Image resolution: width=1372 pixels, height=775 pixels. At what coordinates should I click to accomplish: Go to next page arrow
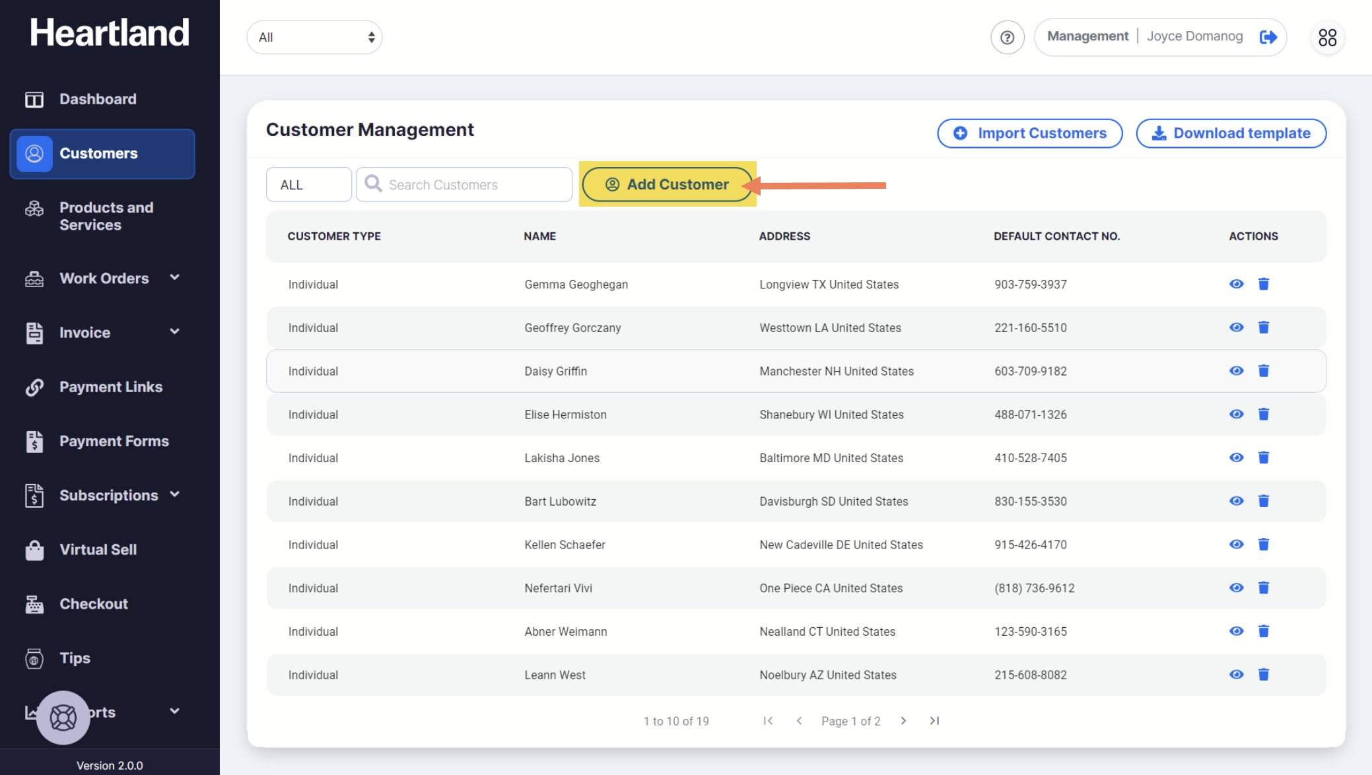click(903, 721)
